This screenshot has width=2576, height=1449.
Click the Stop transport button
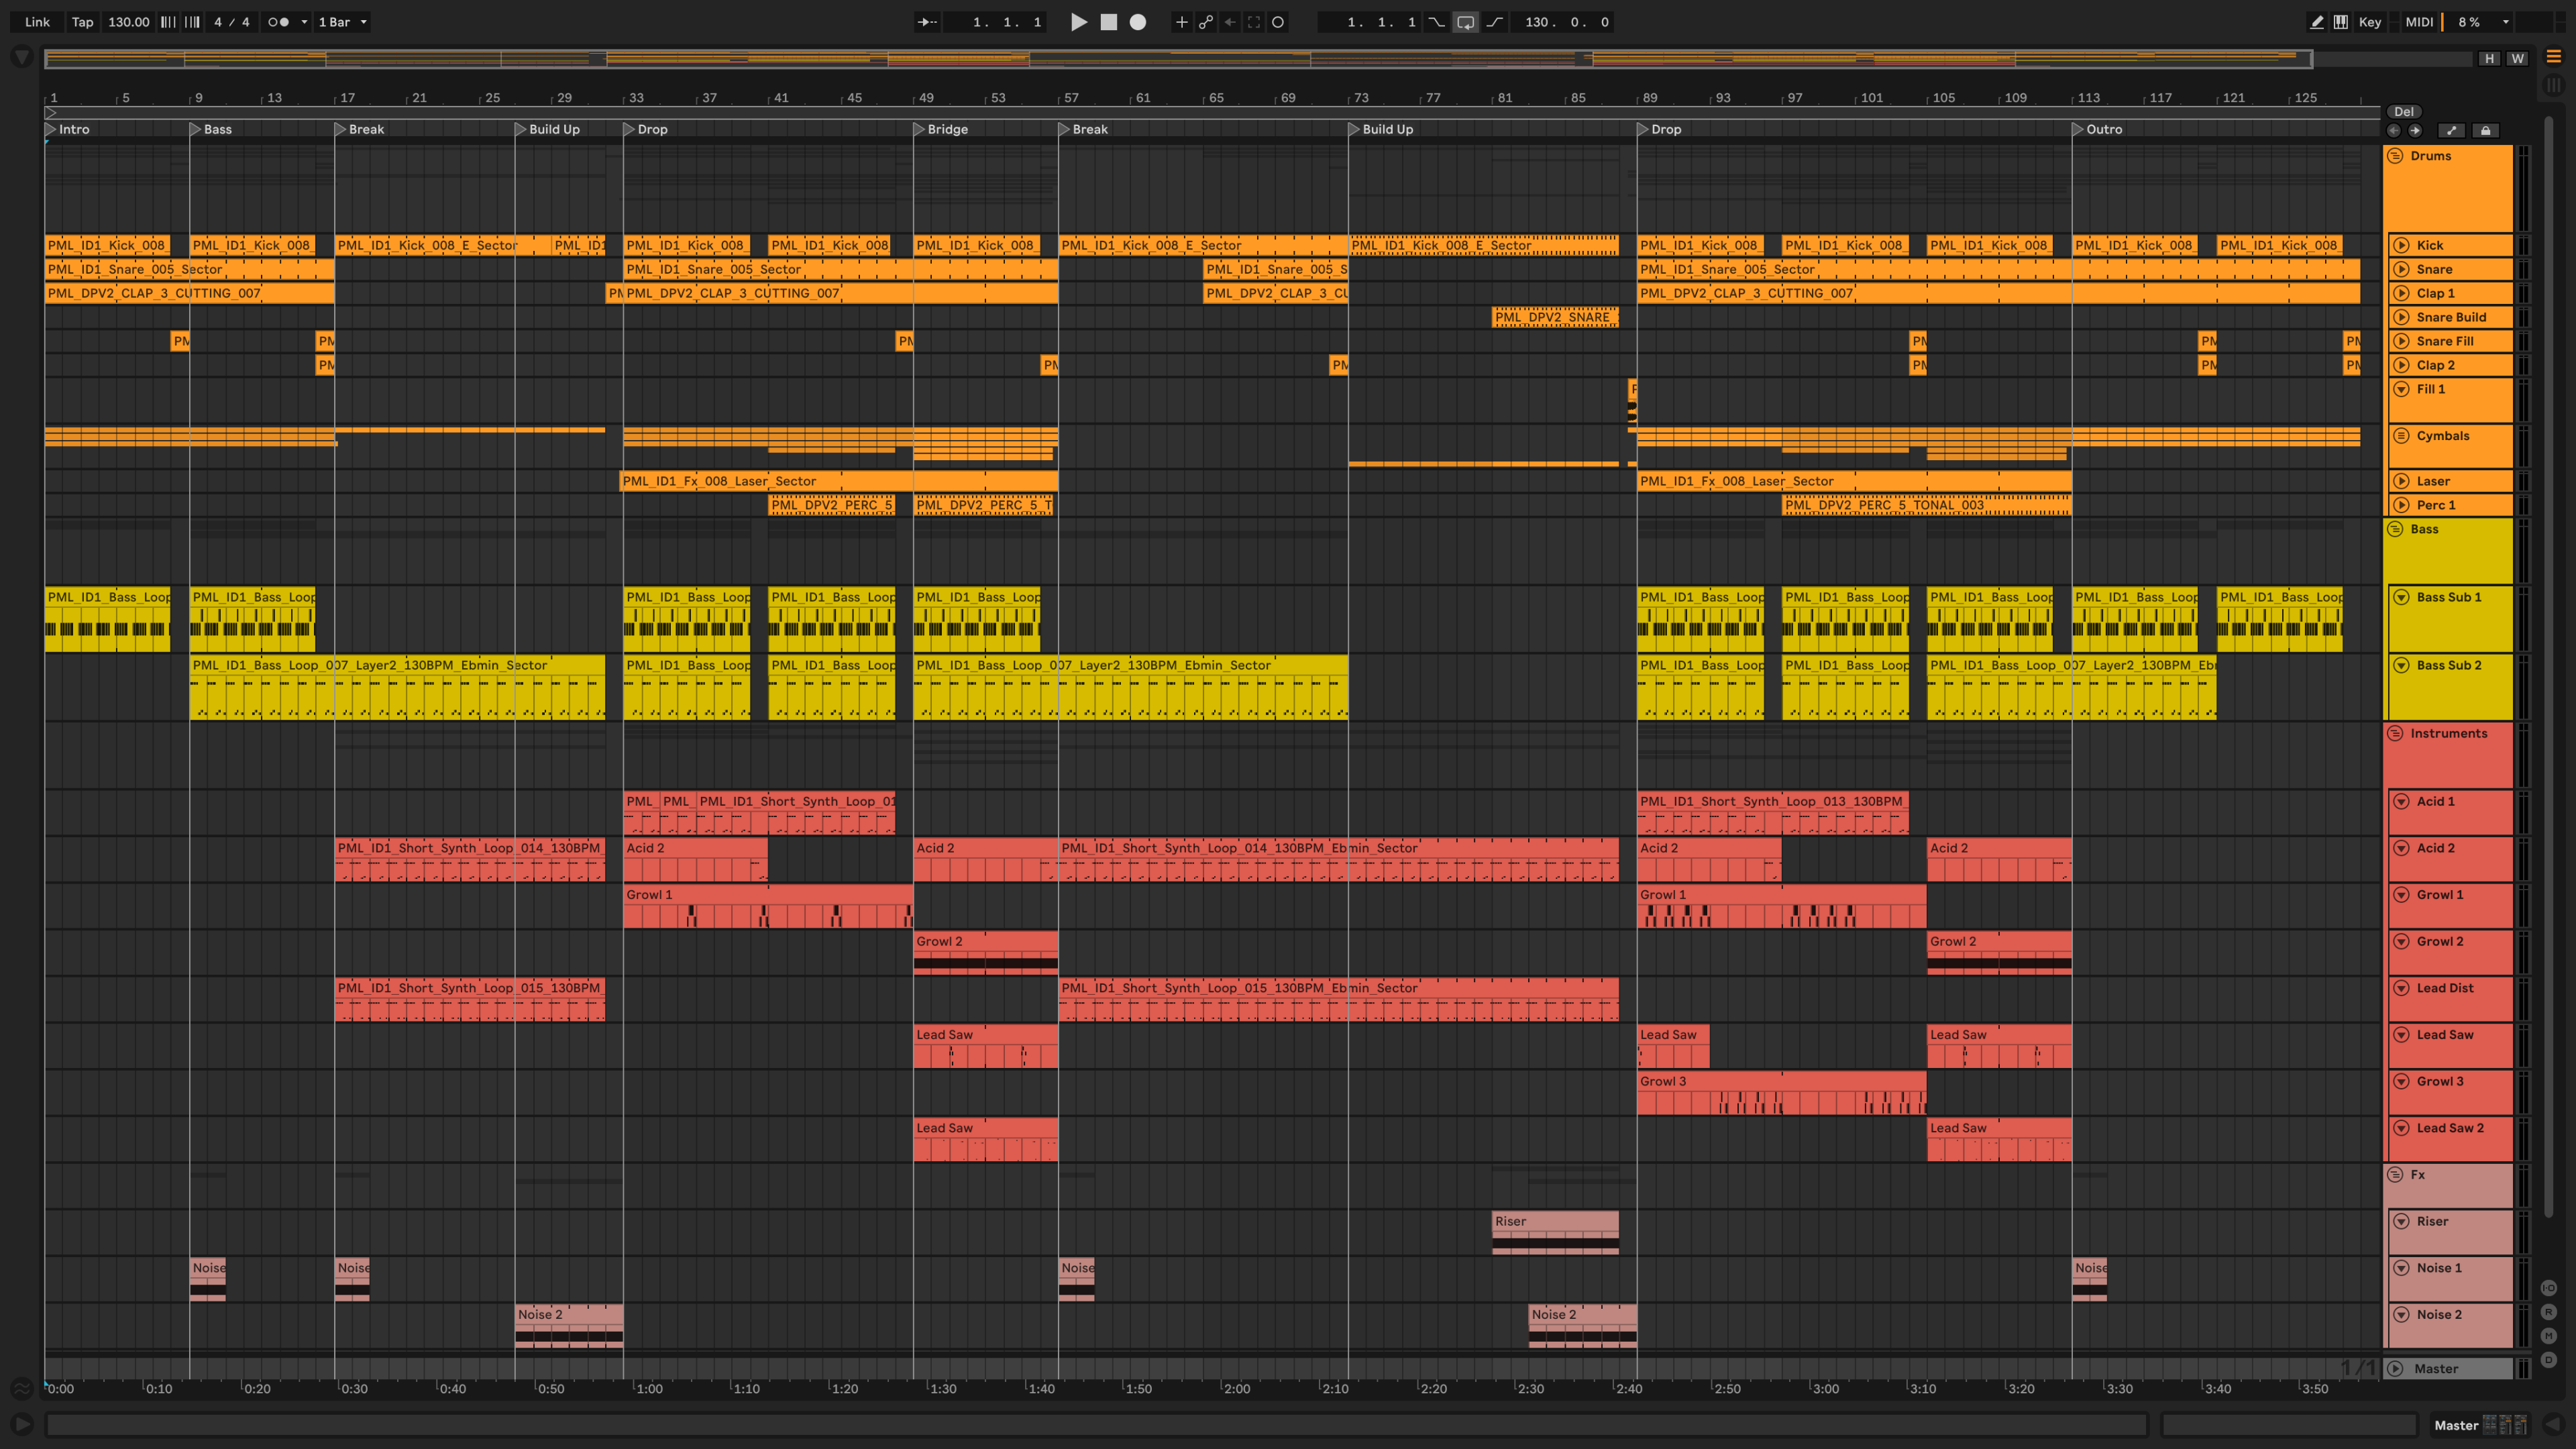point(1108,22)
